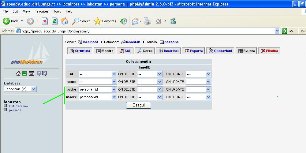Click the browser Print icon
Image resolution: width=306 pixels, height=153 pixels.
(147, 21)
